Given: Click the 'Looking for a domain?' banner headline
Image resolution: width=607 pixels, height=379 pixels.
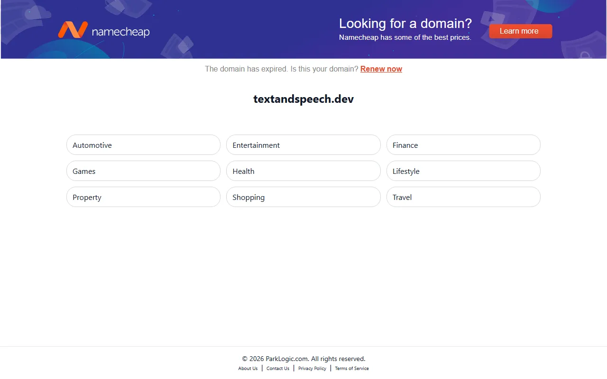Looking at the screenshot, I should (405, 23).
